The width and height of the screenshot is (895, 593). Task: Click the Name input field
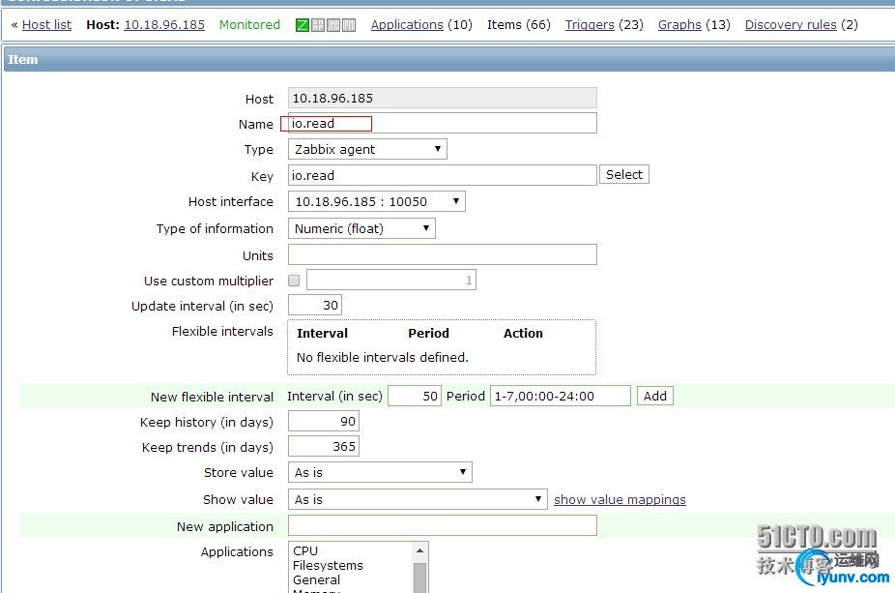point(443,124)
